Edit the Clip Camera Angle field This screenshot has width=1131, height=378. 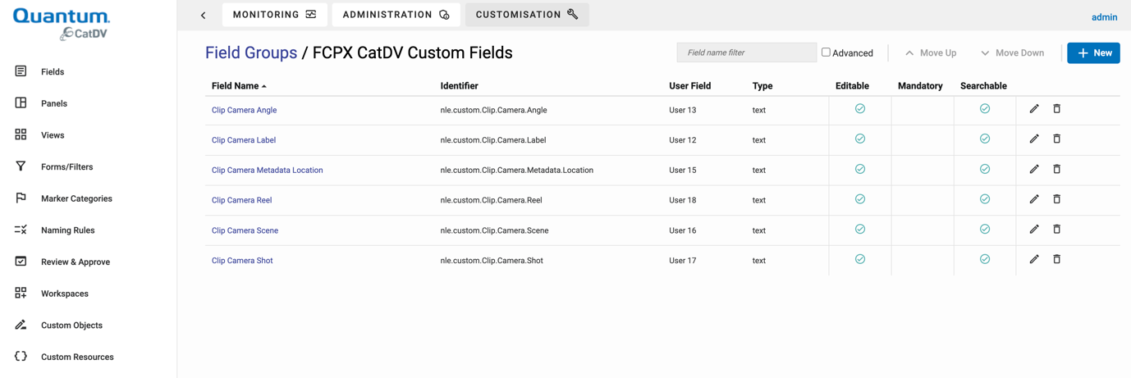1034,109
